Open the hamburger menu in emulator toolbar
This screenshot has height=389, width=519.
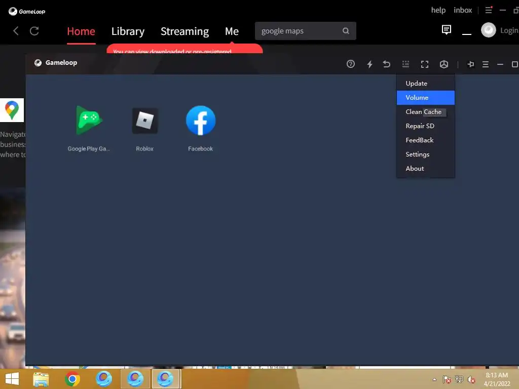(485, 64)
